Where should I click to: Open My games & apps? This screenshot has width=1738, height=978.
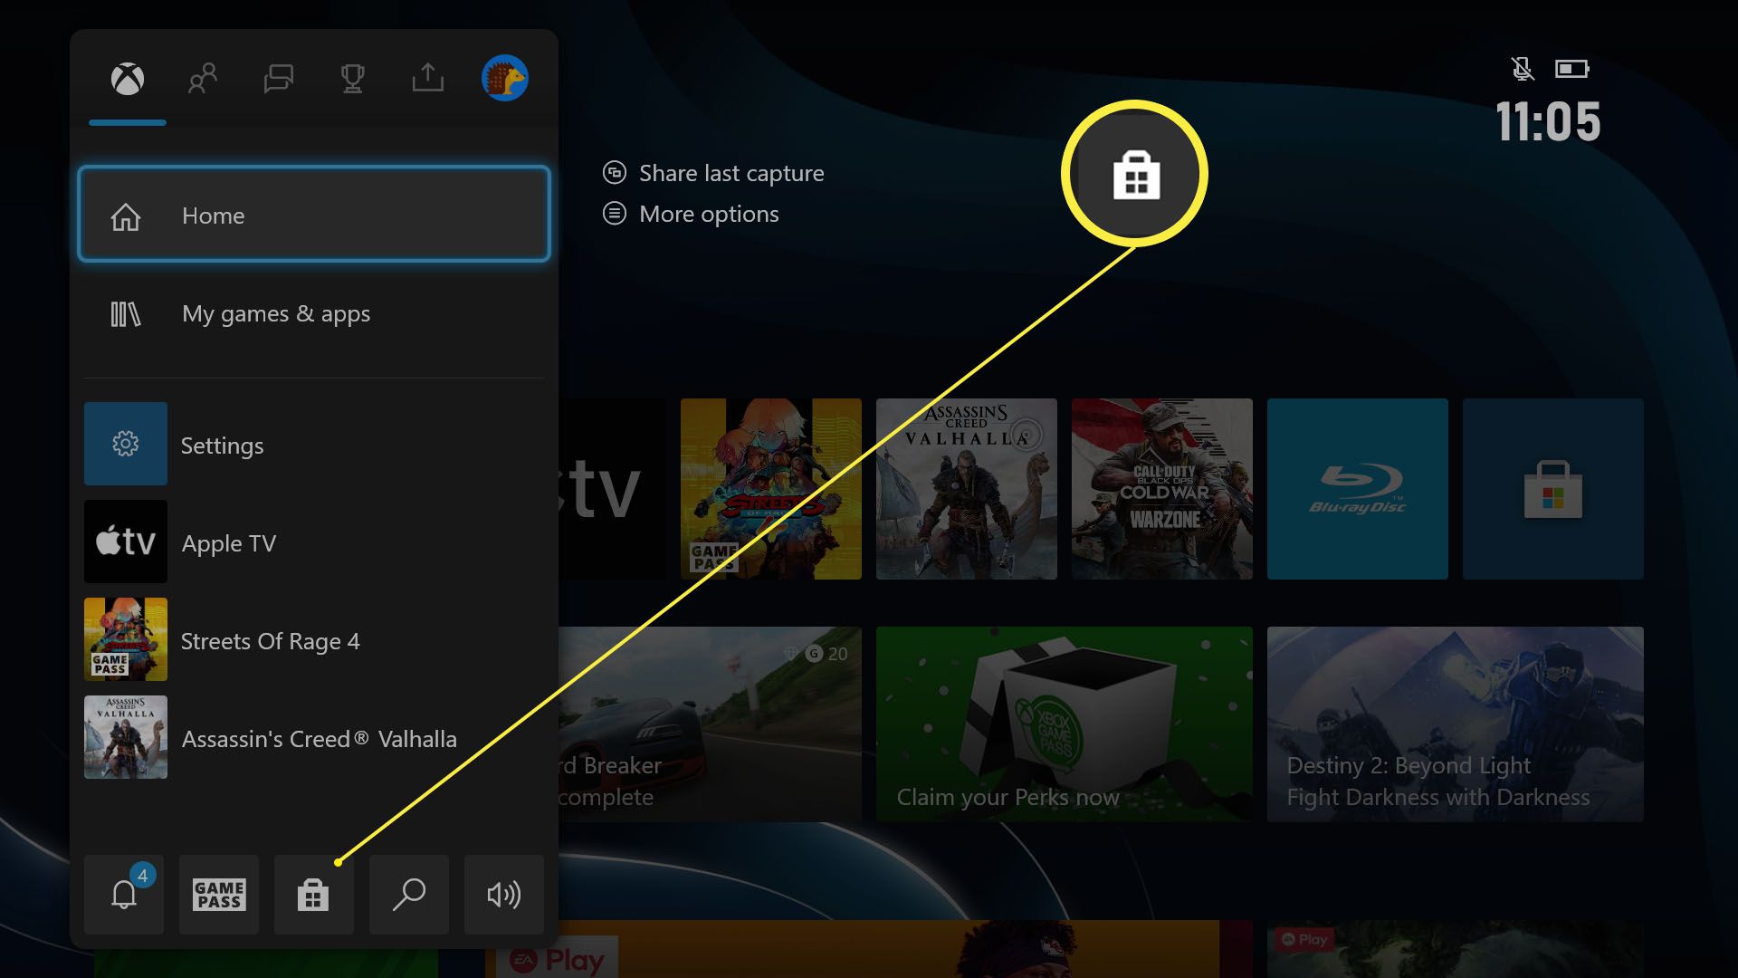pos(314,313)
